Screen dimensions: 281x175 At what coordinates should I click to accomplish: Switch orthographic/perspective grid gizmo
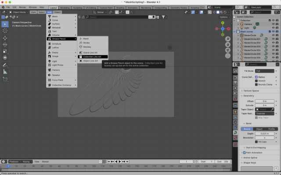click(x=228, y=56)
